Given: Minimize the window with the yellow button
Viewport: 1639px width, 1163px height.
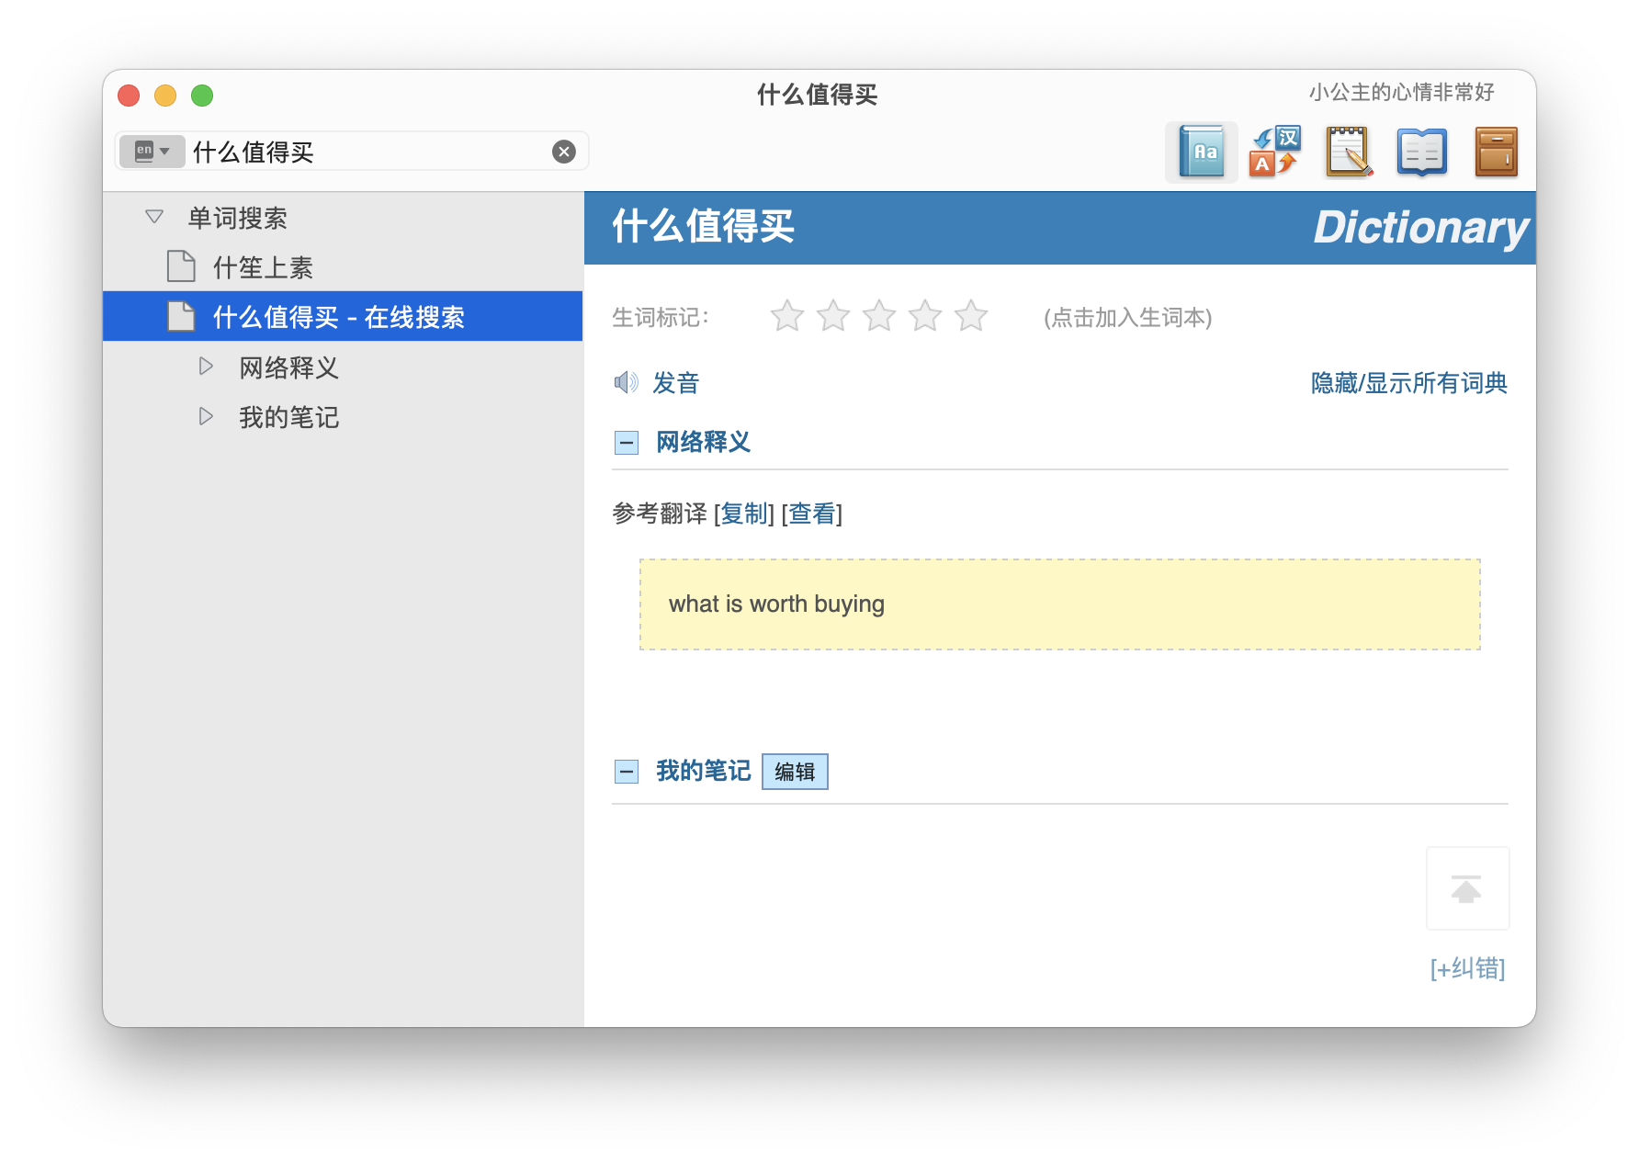Looking at the screenshot, I should pyautogui.click(x=165, y=96).
